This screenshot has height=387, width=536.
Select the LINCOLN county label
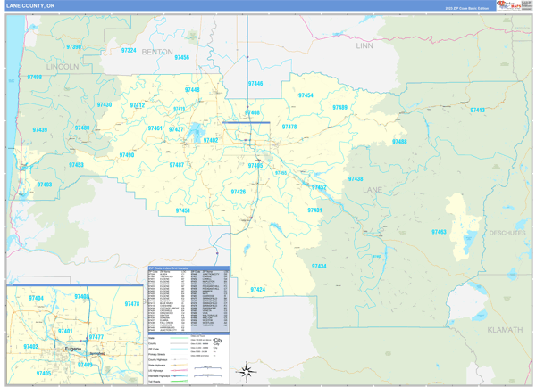tap(63, 67)
